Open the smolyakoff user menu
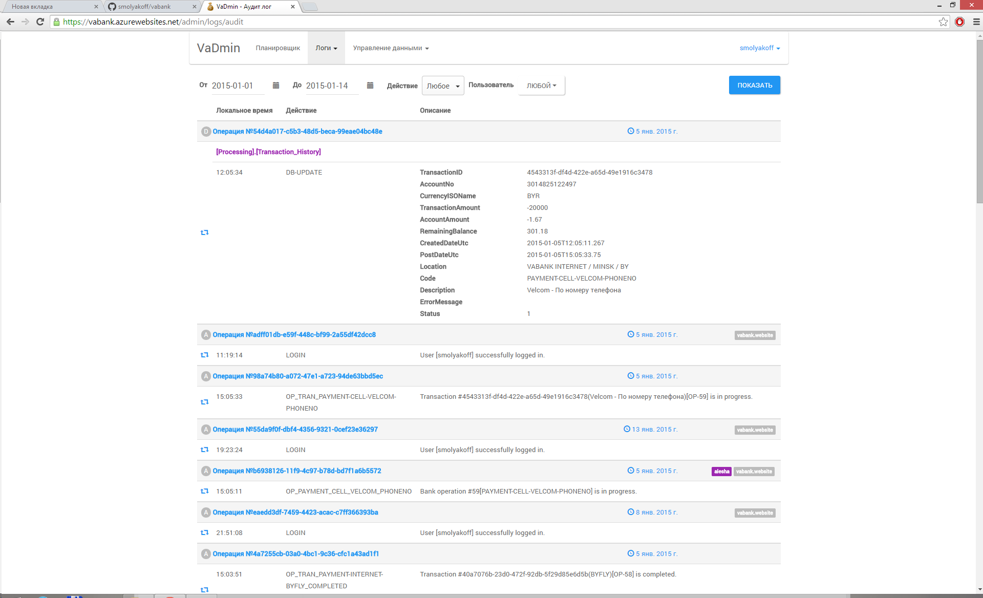 coord(759,48)
